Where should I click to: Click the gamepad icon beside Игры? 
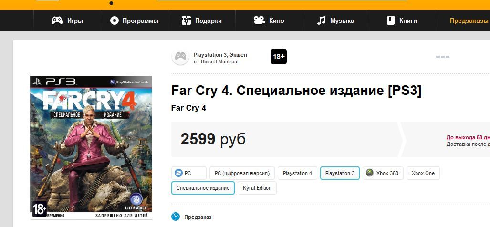pyautogui.click(x=57, y=21)
